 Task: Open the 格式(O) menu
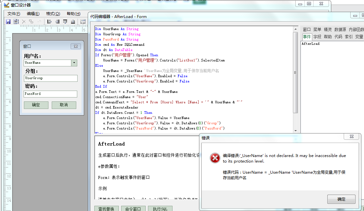[x=53, y=14]
